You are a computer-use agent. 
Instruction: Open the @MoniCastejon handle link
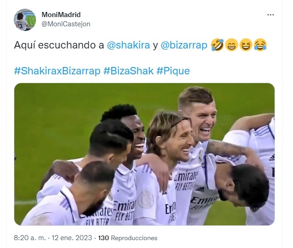pyautogui.click(x=66, y=24)
